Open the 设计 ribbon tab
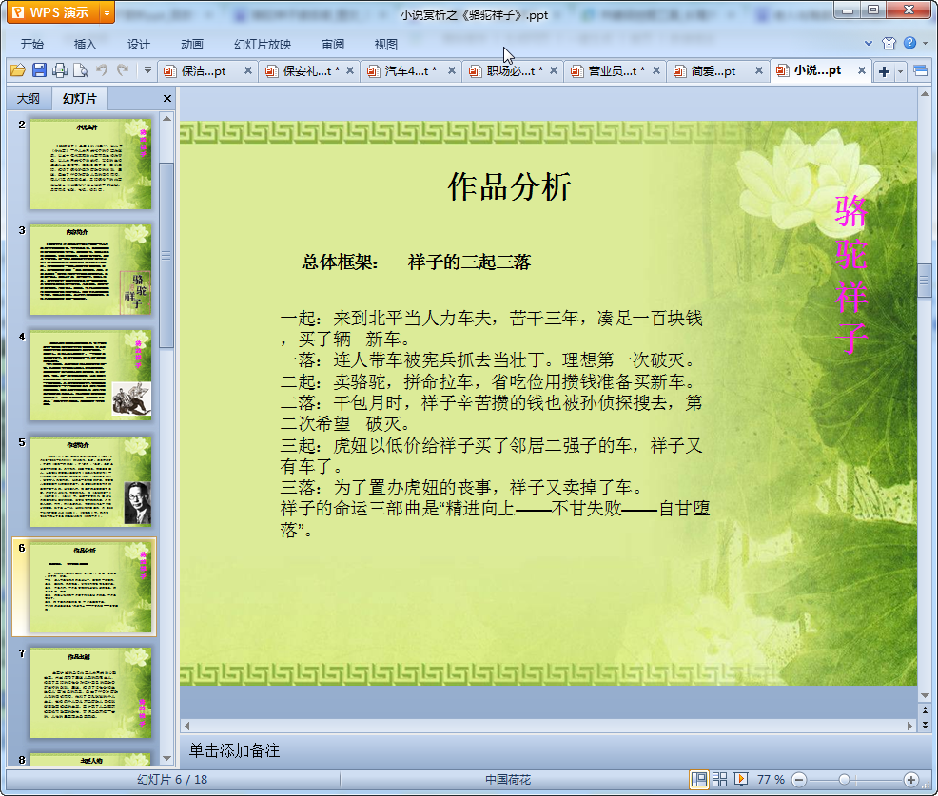Image resolution: width=938 pixels, height=796 pixels. click(x=138, y=45)
